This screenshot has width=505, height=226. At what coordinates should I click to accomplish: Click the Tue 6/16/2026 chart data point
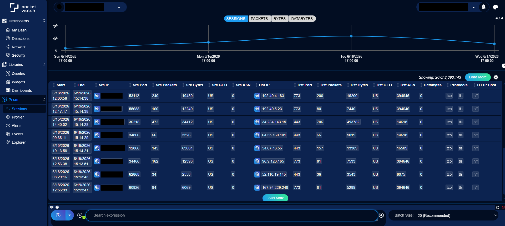point(351,36)
